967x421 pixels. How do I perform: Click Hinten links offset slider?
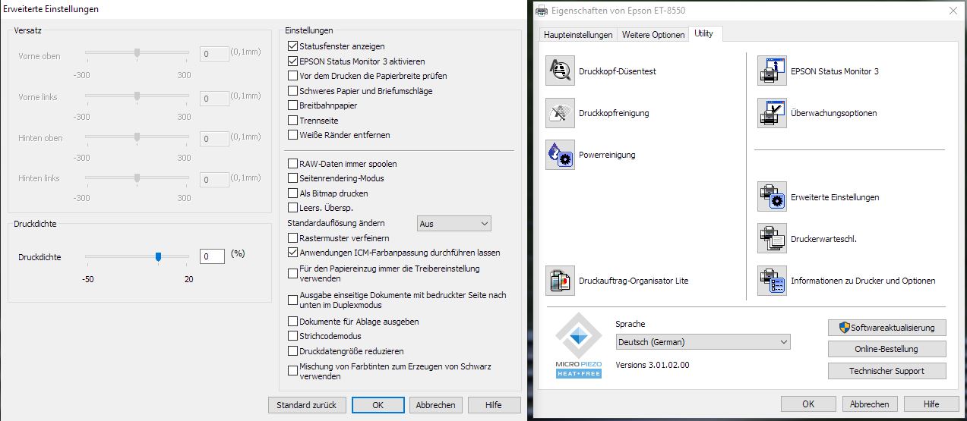point(137,178)
